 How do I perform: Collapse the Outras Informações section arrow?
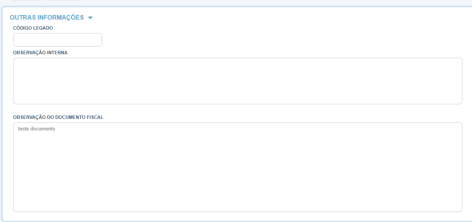(90, 18)
